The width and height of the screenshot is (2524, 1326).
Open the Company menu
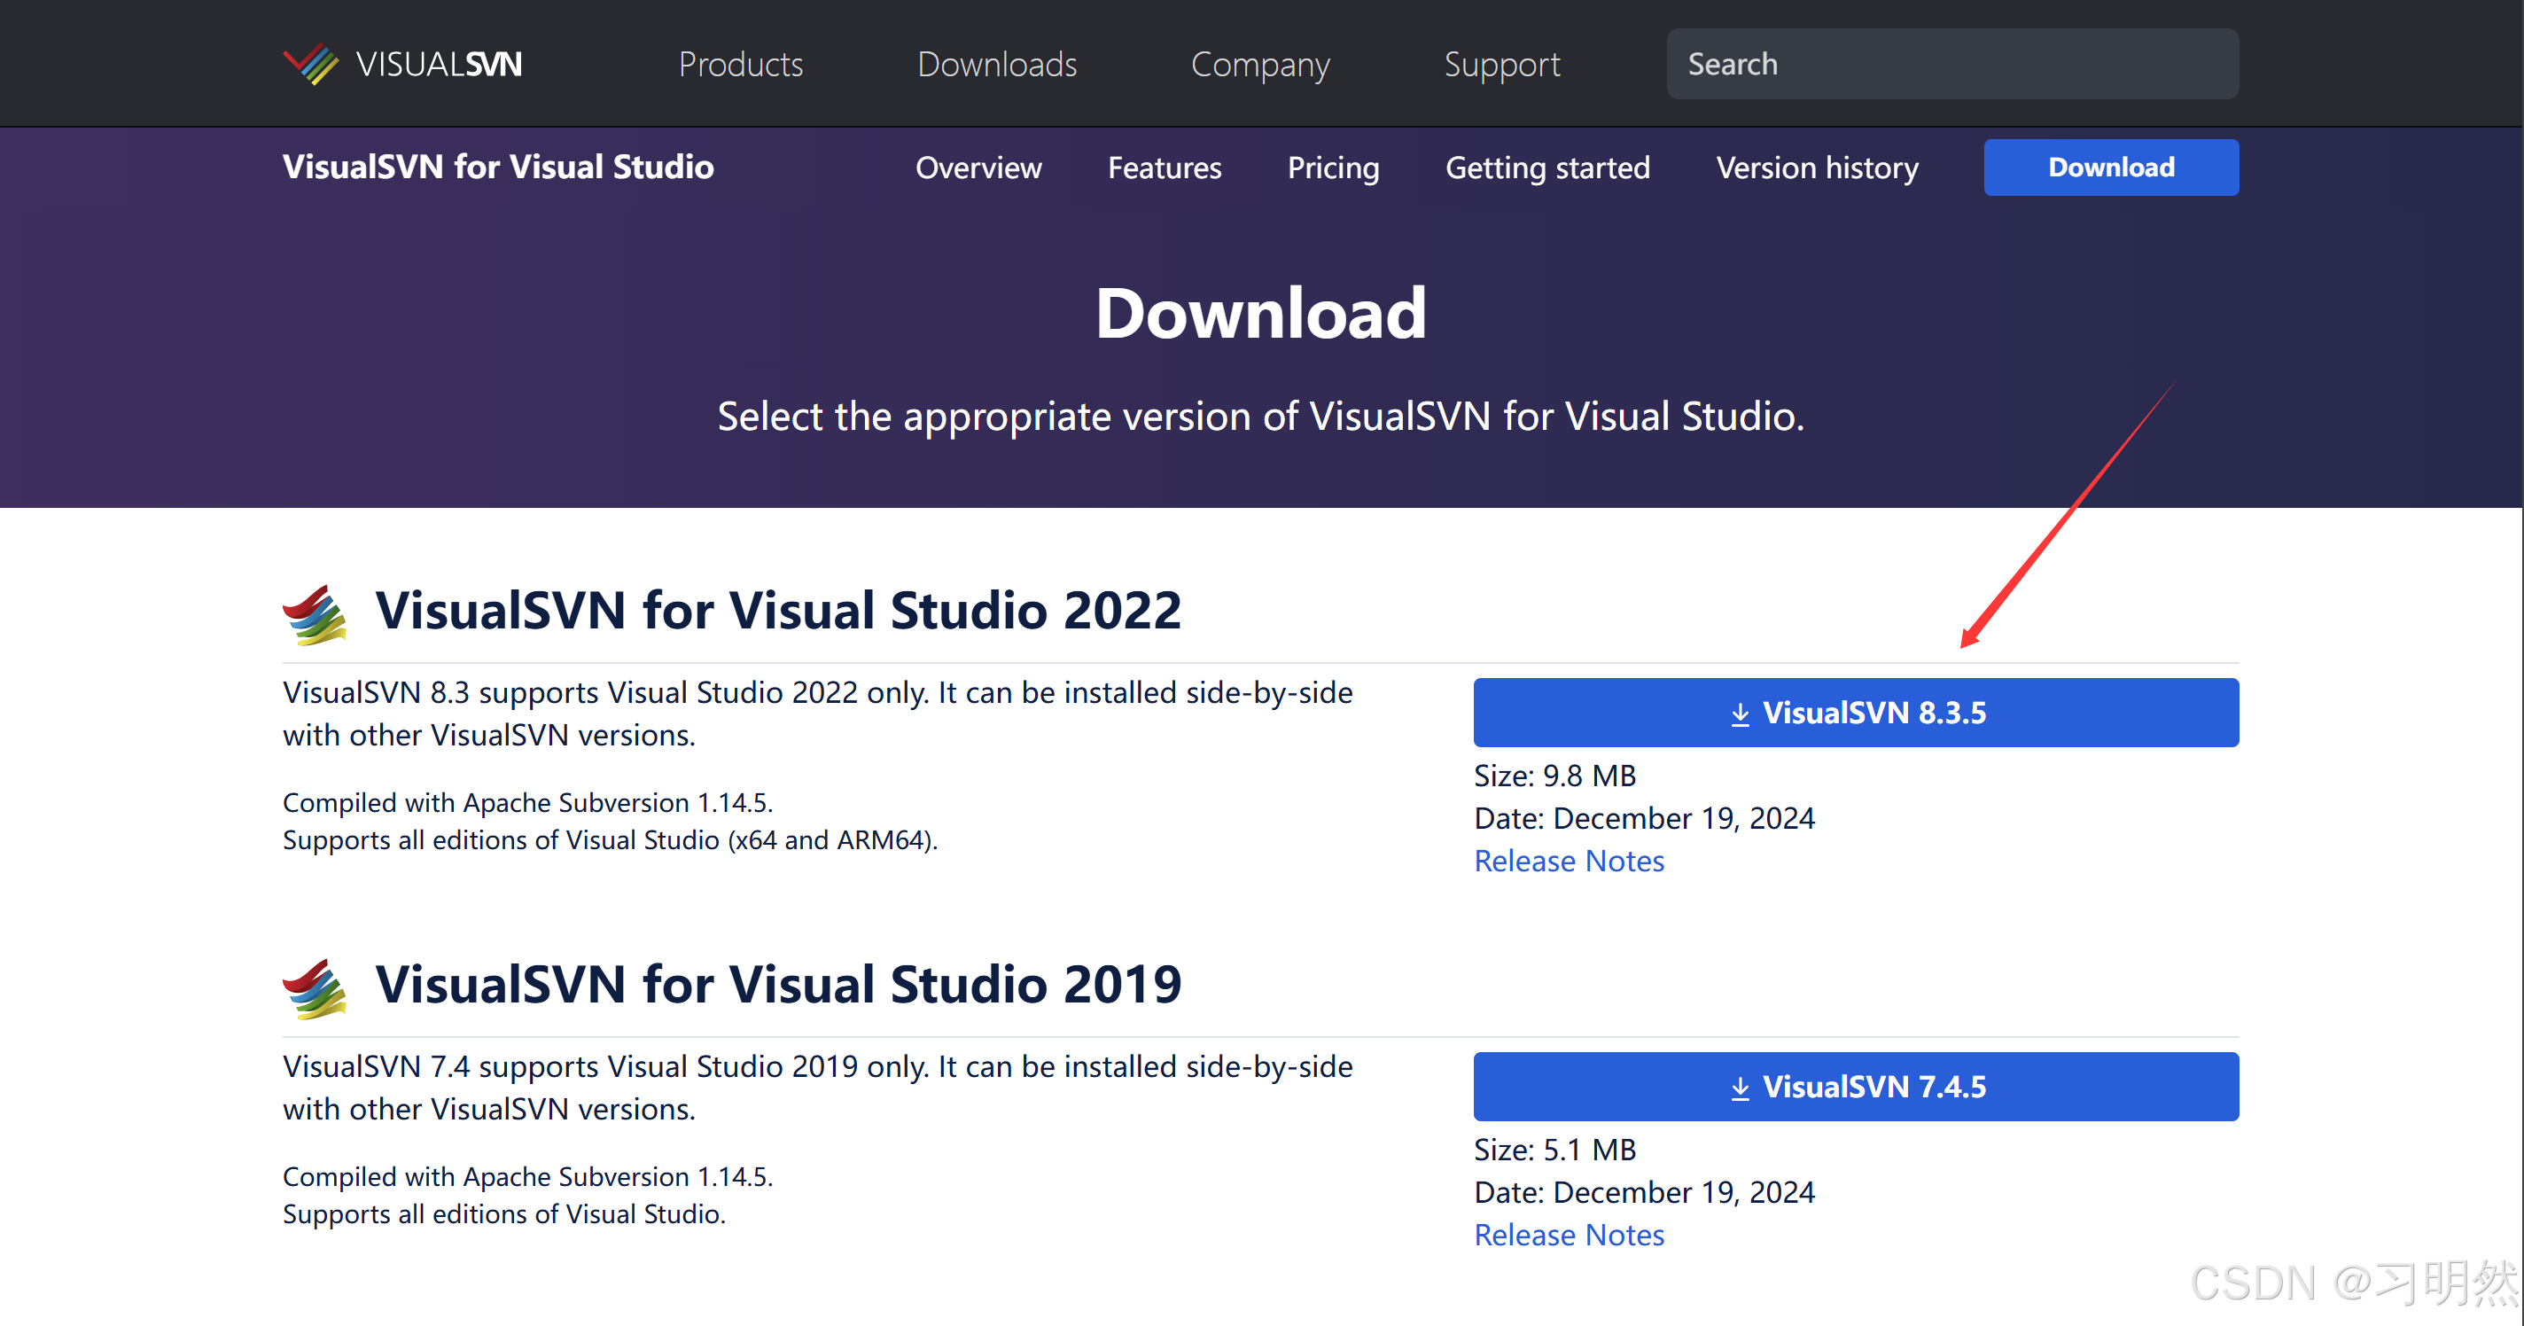pyautogui.click(x=1259, y=65)
